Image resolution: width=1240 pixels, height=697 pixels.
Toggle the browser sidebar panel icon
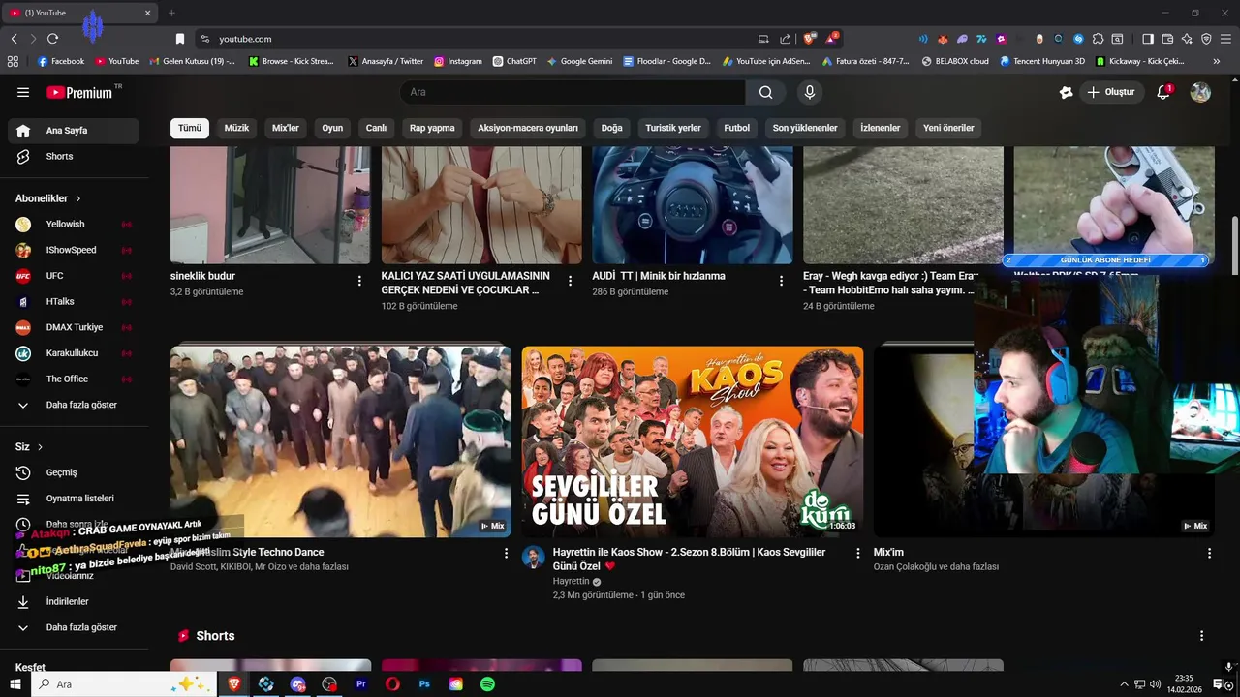(1148, 39)
